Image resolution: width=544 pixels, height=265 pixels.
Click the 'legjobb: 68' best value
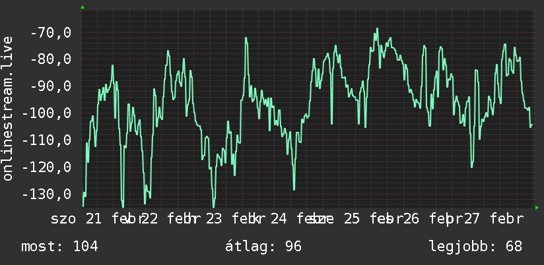(475, 247)
